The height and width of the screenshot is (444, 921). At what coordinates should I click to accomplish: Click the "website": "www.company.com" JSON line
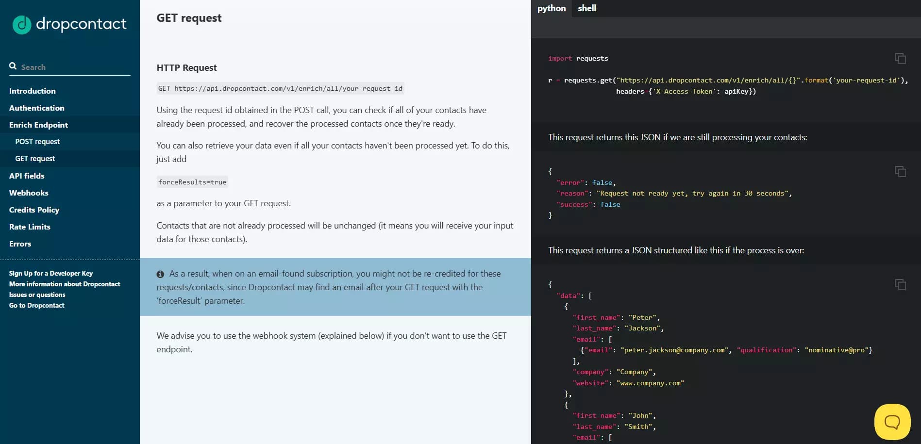[x=628, y=383]
